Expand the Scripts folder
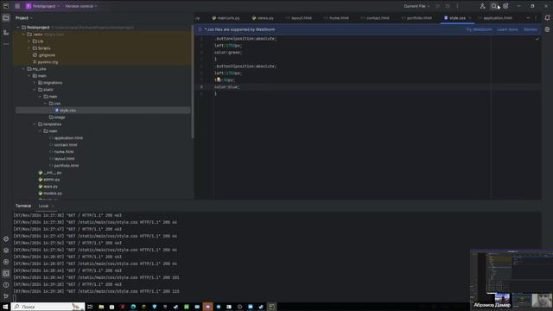The image size is (553, 311). (x=29, y=48)
